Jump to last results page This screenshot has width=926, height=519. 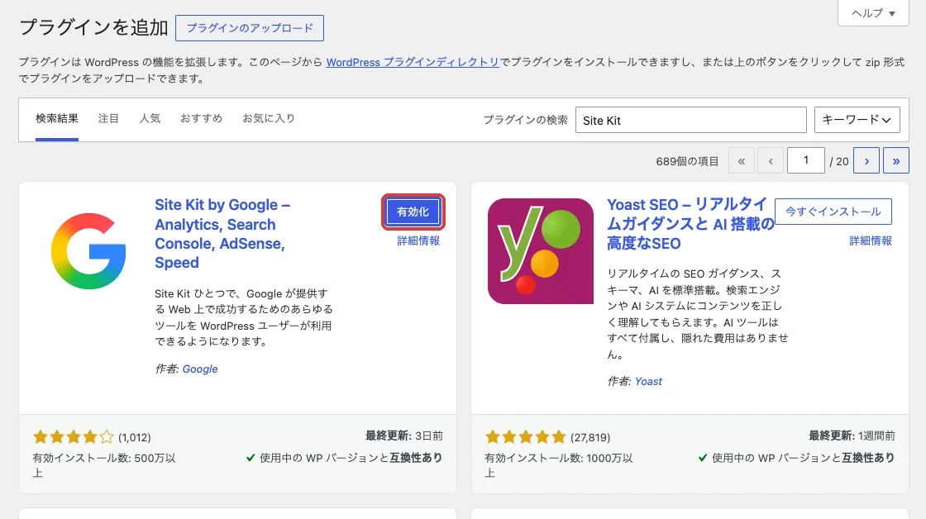pos(896,160)
